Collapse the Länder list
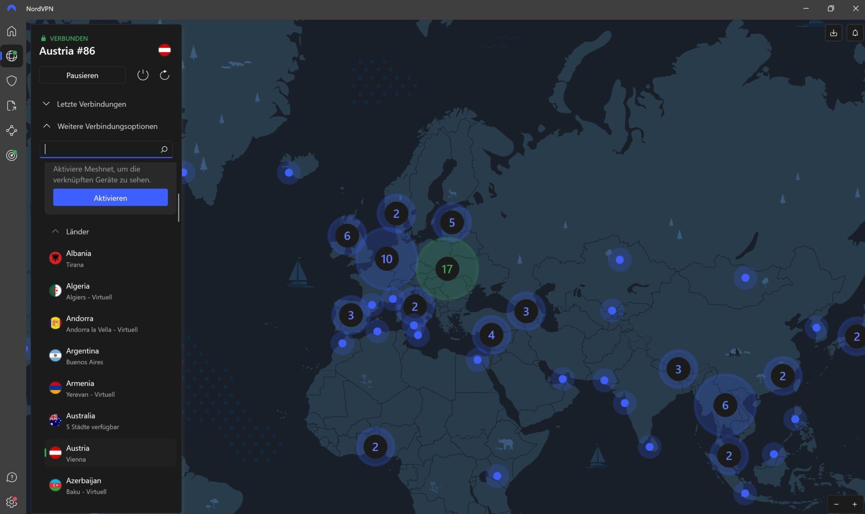The width and height of the screenshot is (865, 514). (70, 232)
